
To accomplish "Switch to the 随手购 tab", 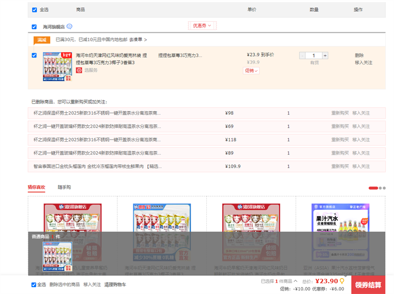I will coord(64,187).
